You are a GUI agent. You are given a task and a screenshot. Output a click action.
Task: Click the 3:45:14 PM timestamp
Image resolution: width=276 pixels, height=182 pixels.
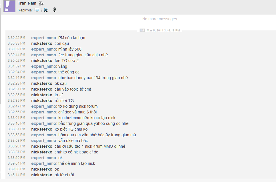click(x=16, y=175)
